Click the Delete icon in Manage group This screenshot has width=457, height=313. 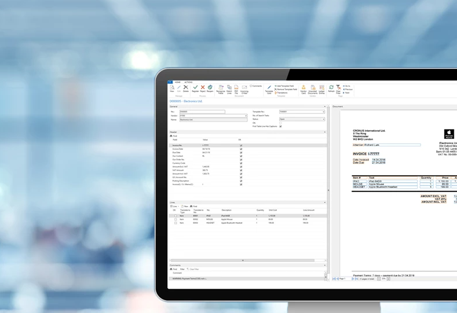[186, 89]
